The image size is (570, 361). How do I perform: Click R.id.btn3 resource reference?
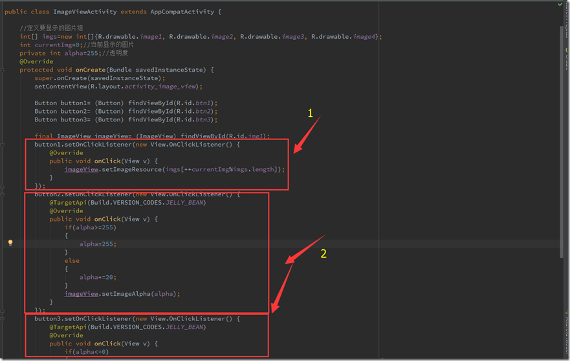pos(200,119)
